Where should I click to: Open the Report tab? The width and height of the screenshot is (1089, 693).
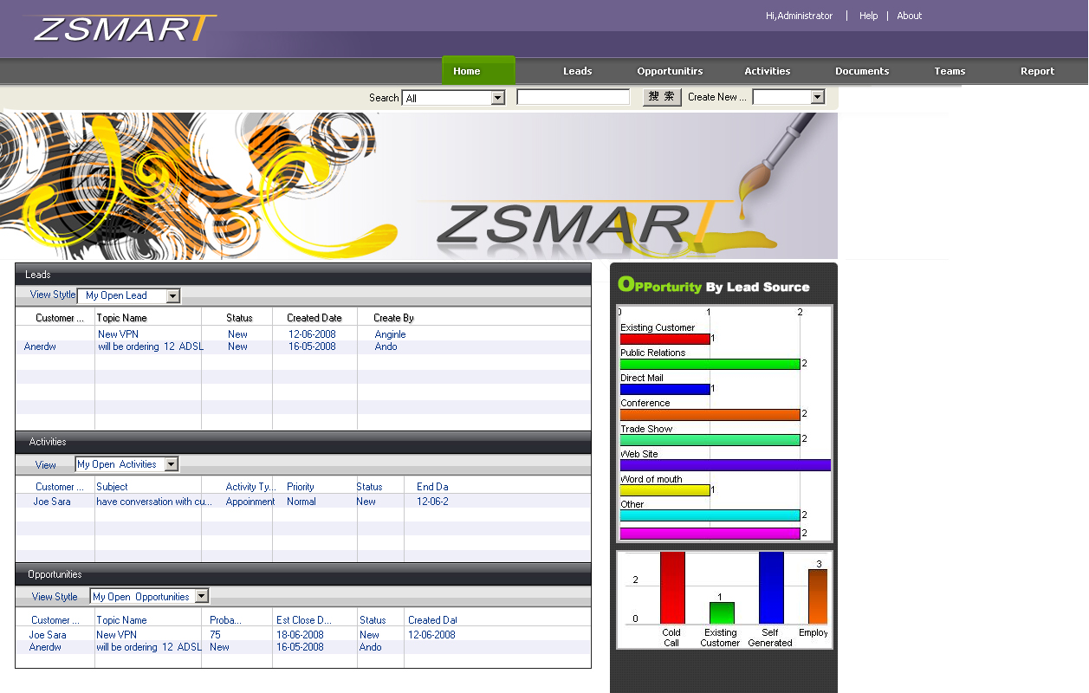(1037, 71)
